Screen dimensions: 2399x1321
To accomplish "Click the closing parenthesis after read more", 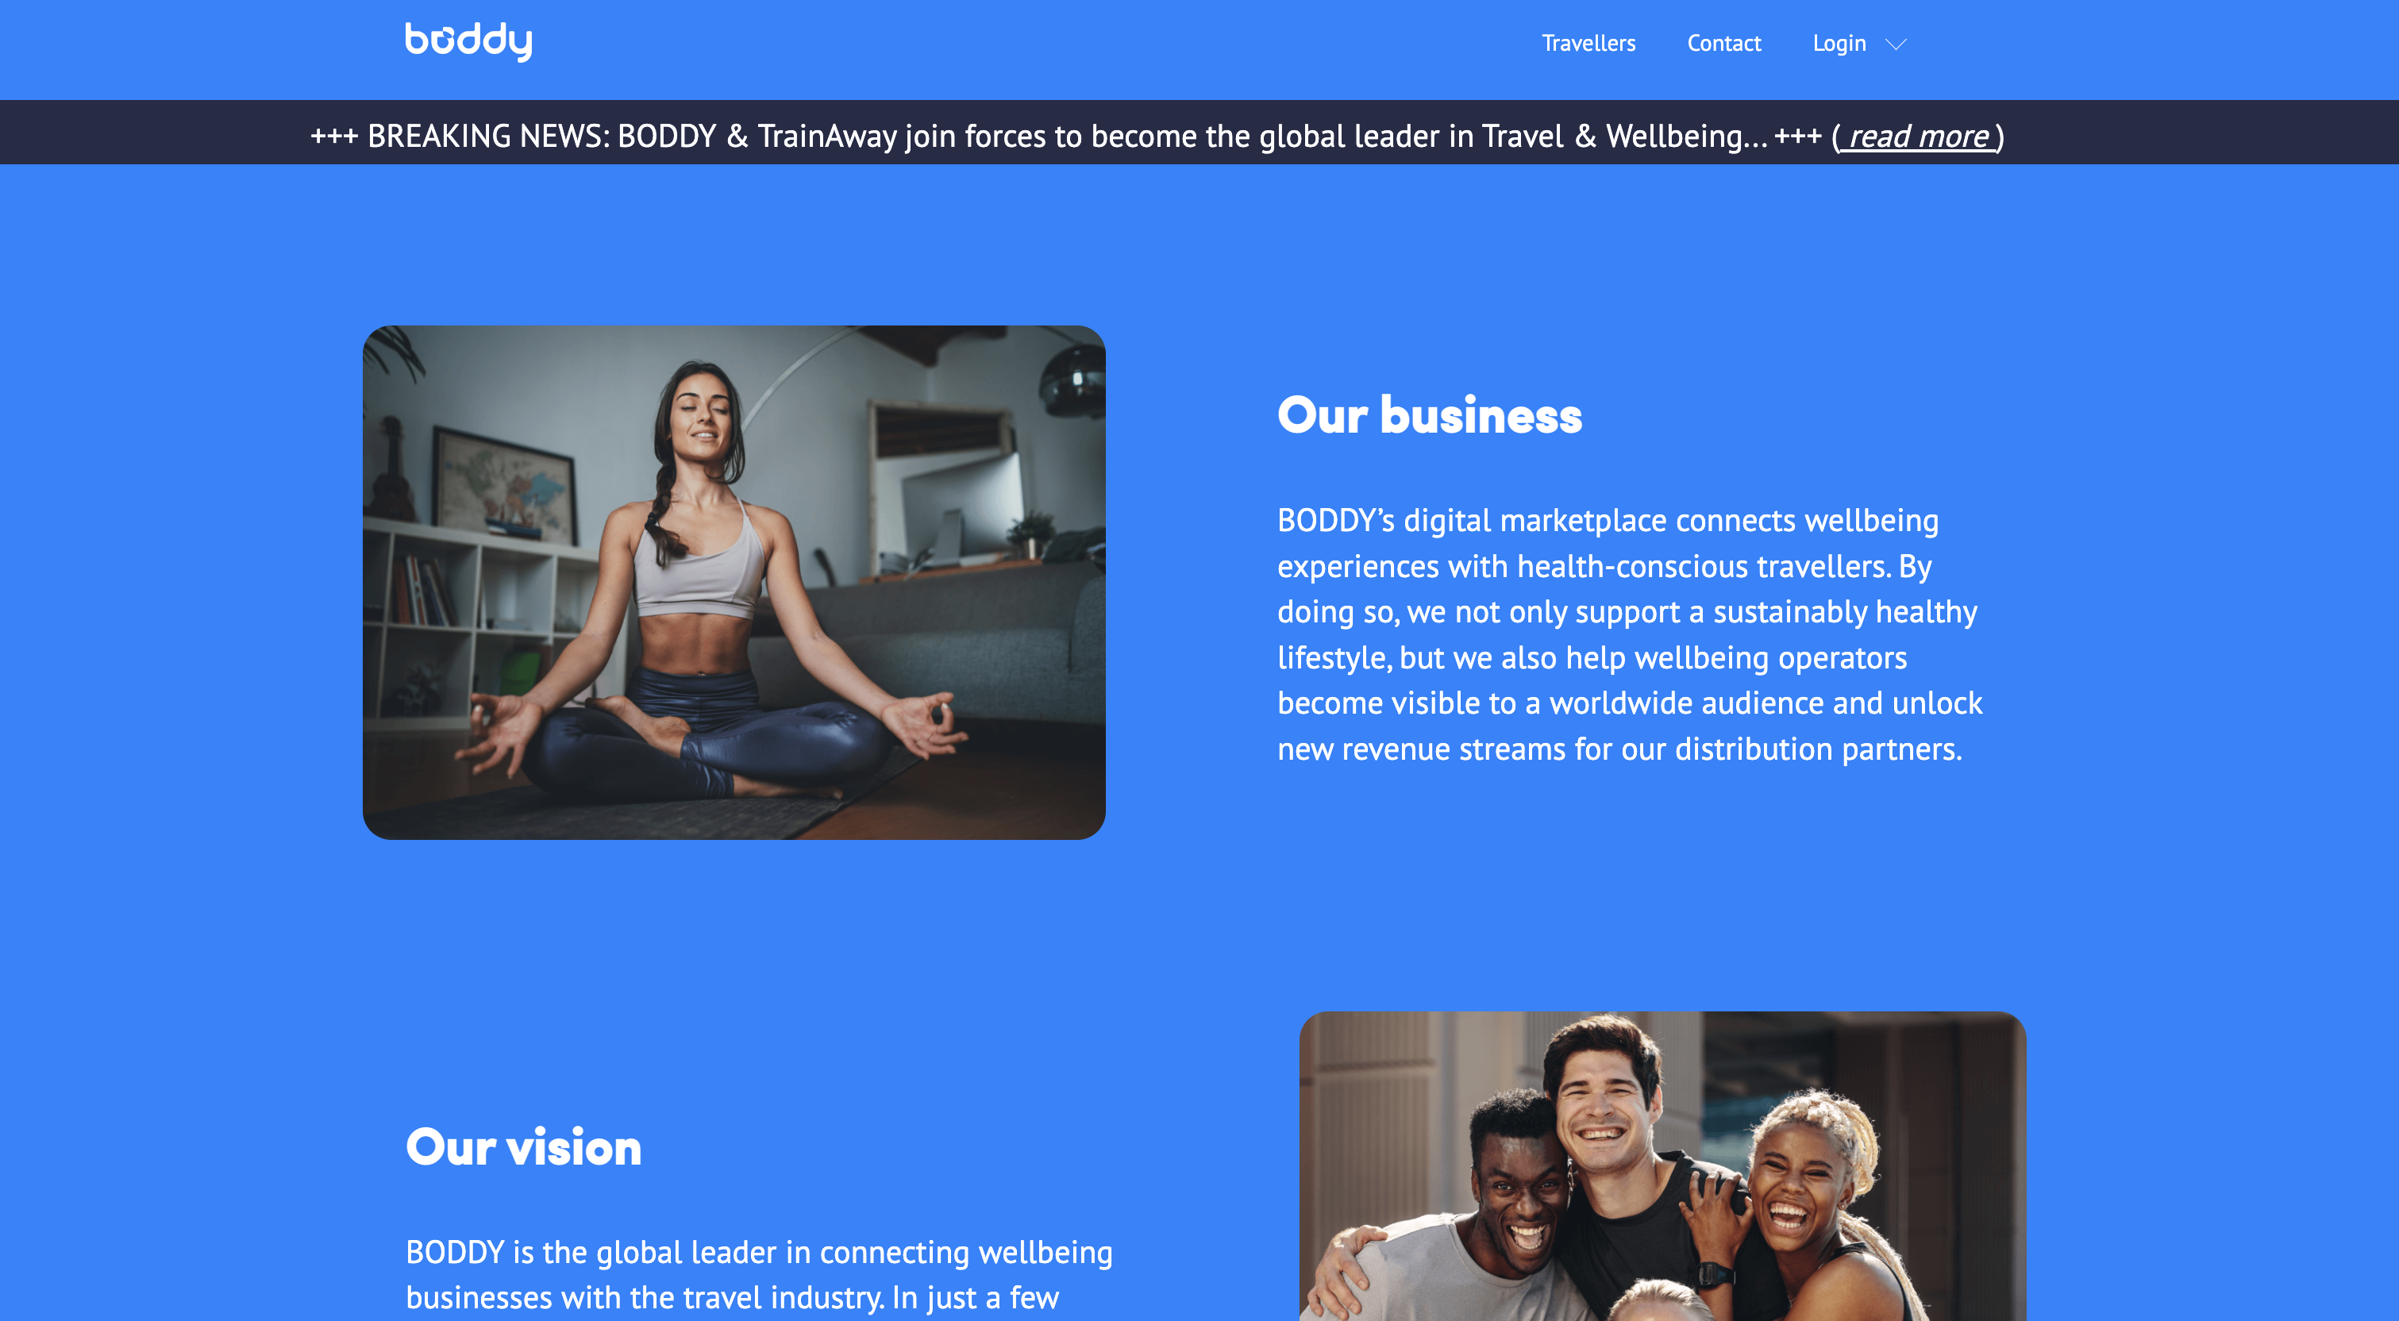I will coord(2000,136).
